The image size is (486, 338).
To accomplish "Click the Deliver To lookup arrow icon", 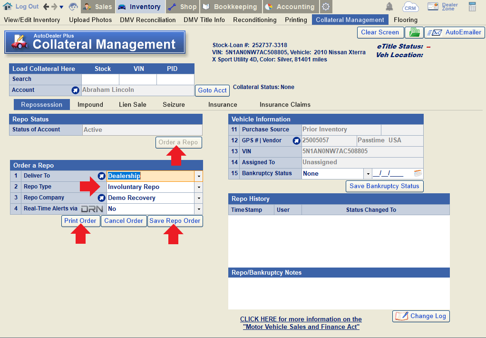I will (101, 176).
